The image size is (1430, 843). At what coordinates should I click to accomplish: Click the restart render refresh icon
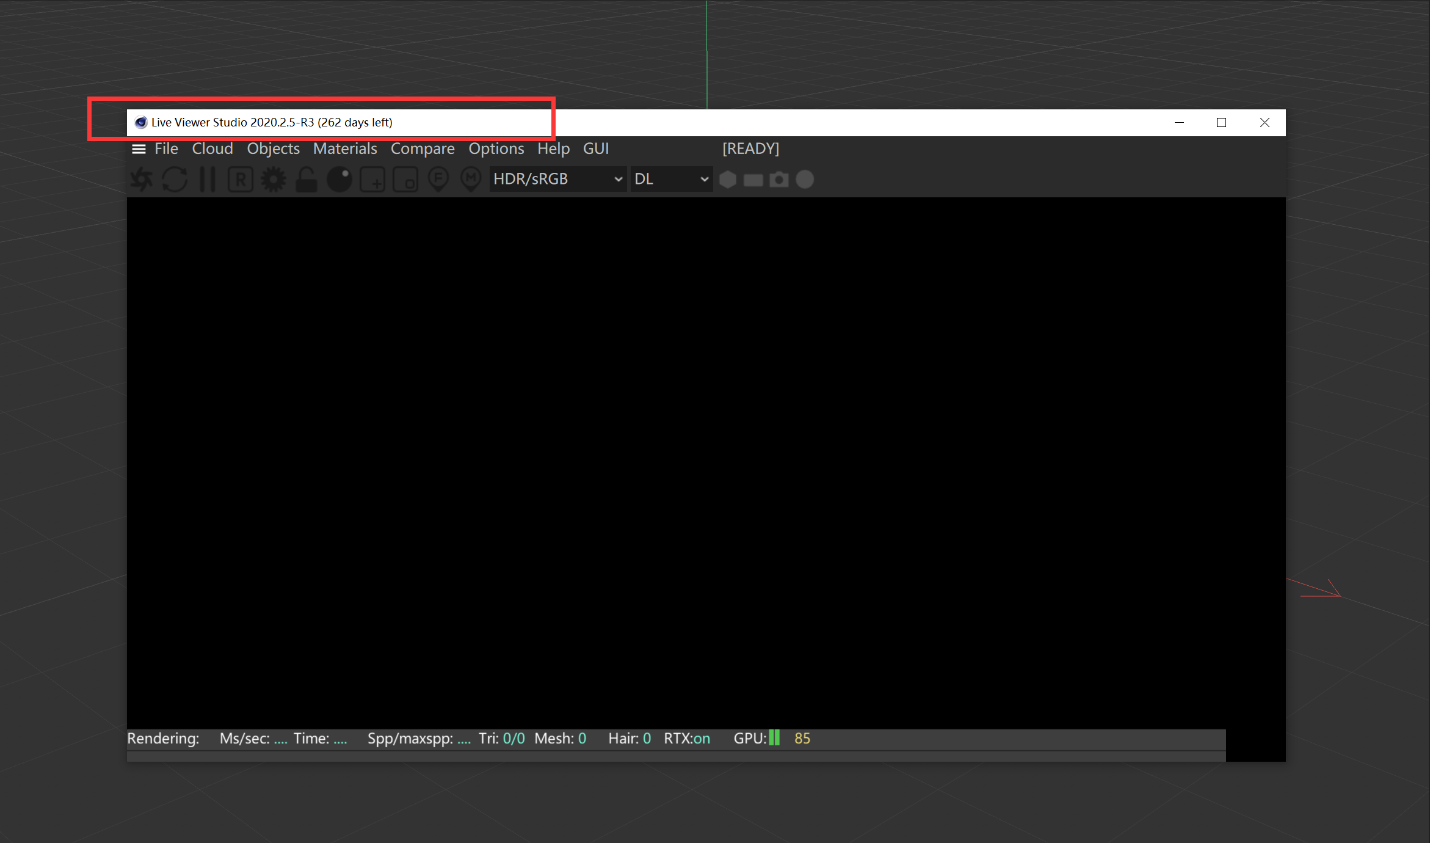point(175,180)
